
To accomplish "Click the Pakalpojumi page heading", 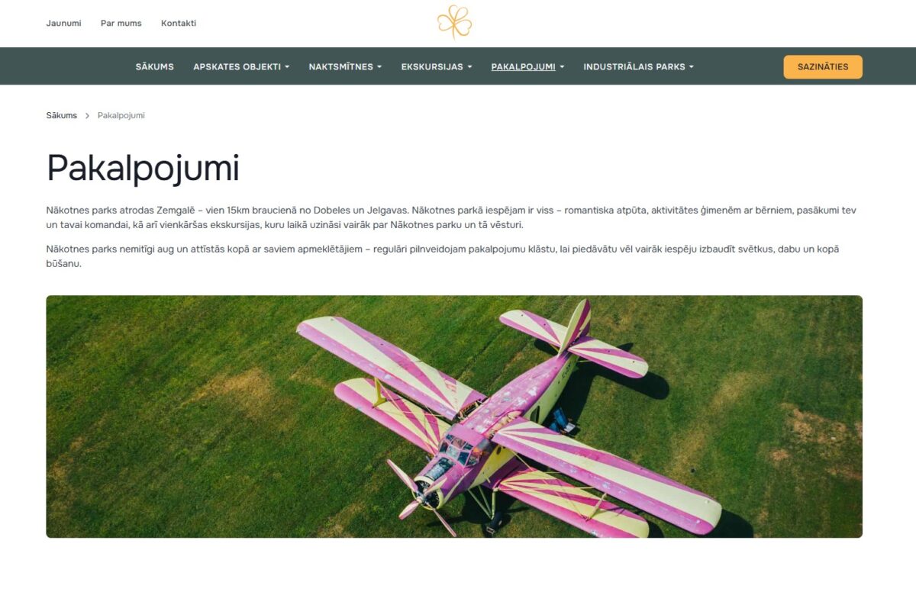I will (x=143, y=168).
